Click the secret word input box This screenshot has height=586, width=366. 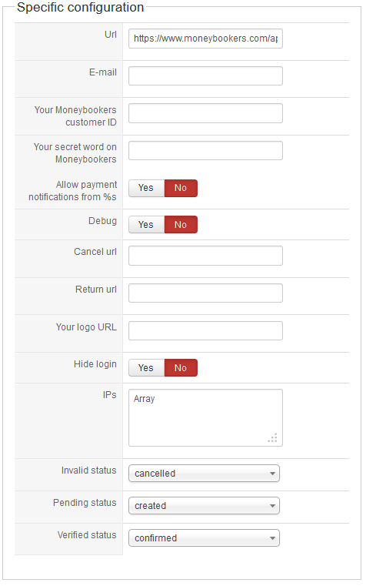205,150
